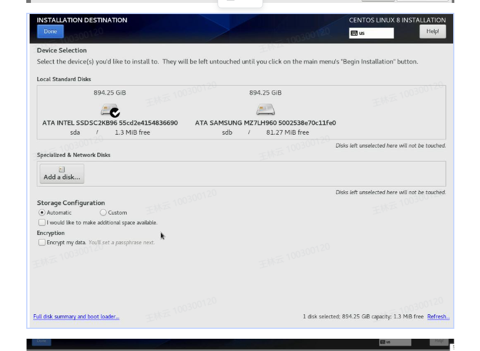Image resolution: width=480 pixels, height=351 pixels.
Task: Click the INSTALLATION DESTINATION title
Action: click(82, 20)
